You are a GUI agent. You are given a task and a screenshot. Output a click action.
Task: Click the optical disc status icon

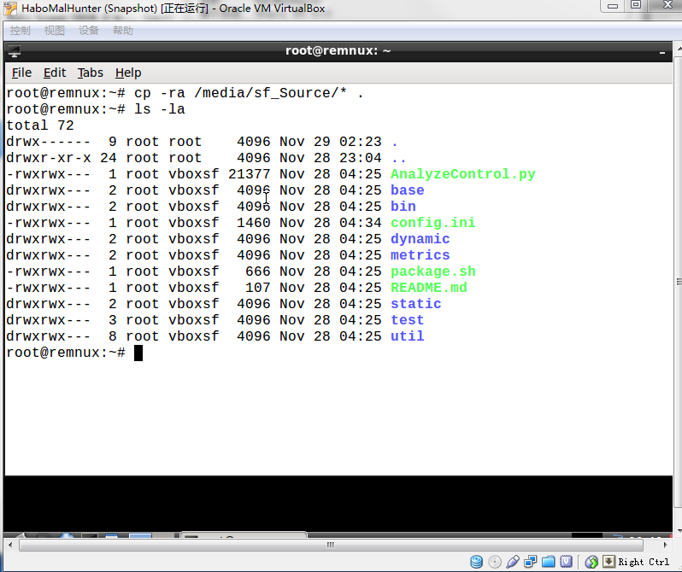pos(495,562)
